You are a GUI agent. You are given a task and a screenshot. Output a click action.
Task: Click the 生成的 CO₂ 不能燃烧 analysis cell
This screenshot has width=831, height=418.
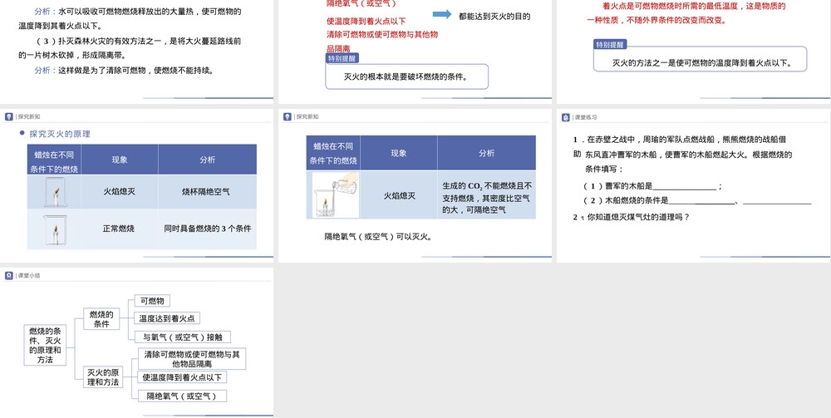[x=486, y=197]
